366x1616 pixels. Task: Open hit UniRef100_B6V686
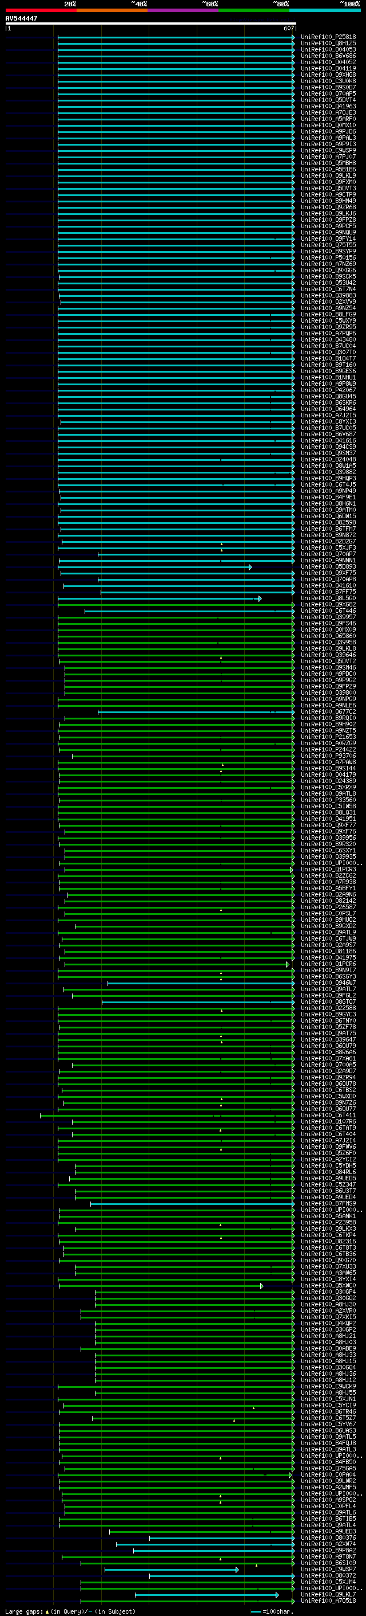pyautogui.click(x=328, y=56)
